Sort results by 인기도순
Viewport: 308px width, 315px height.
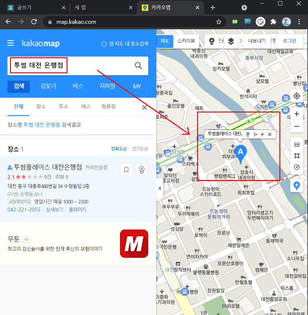(140, 149)
